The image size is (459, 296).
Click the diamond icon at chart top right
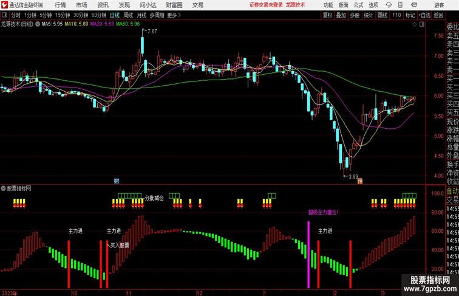pos(415,24)
